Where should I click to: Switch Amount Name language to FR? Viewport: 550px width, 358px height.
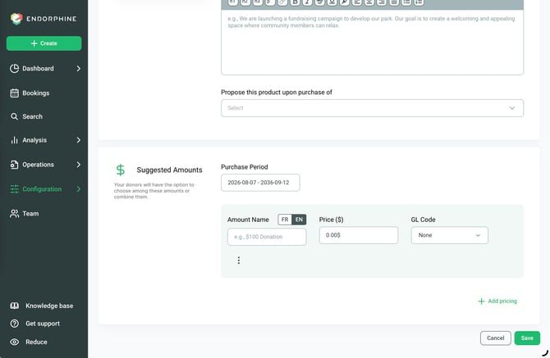click(x=285, y=220)
